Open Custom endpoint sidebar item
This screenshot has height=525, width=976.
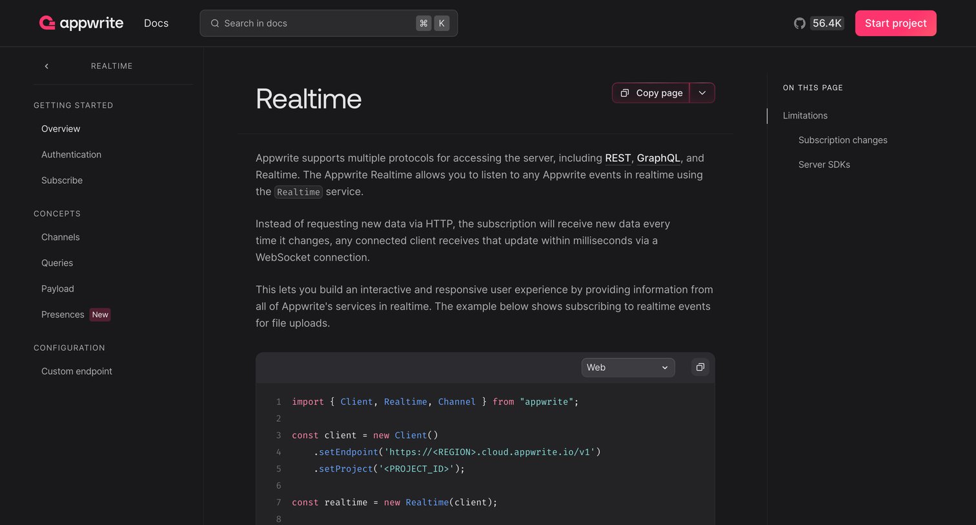[77, 371]
